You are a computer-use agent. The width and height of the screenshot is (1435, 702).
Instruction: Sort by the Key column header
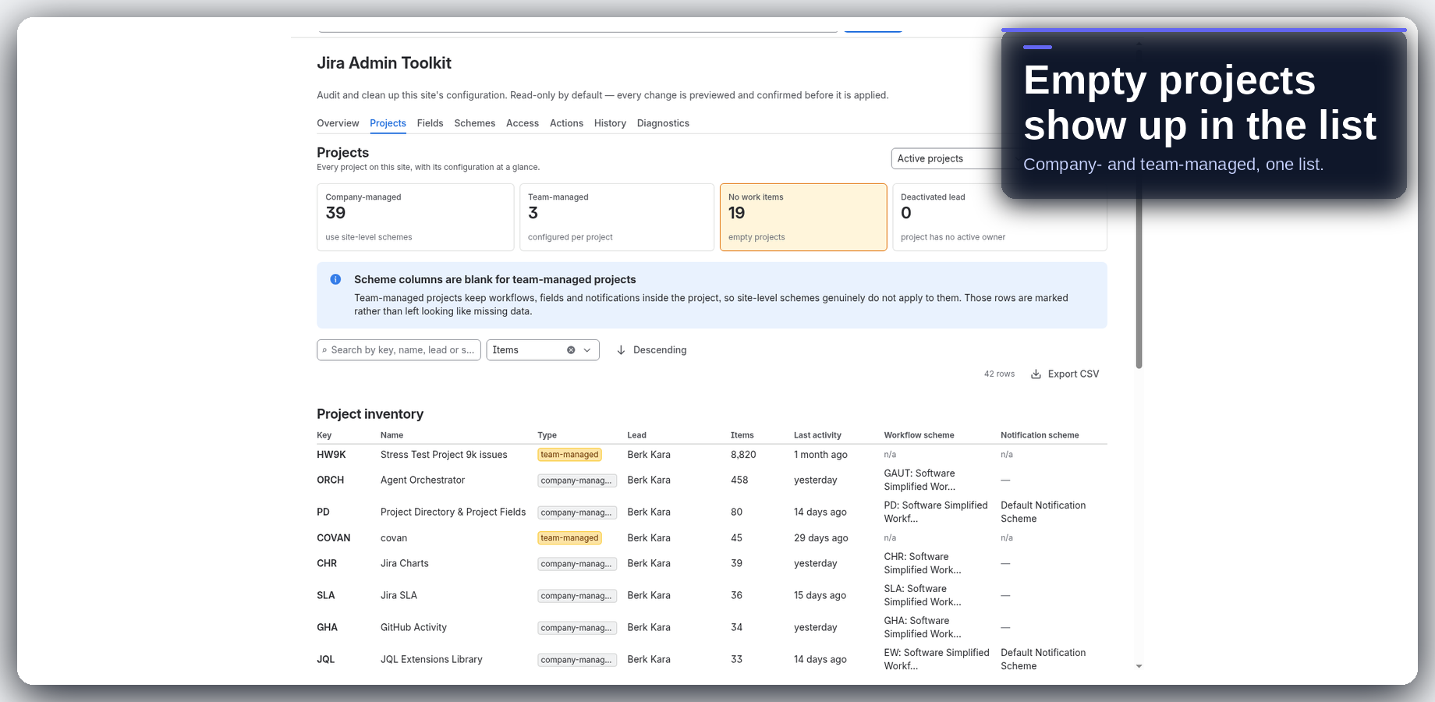point(324,435)
